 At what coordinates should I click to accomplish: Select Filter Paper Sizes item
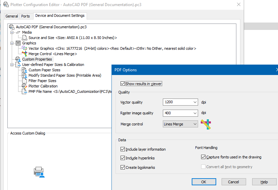[x=42, y=81]
